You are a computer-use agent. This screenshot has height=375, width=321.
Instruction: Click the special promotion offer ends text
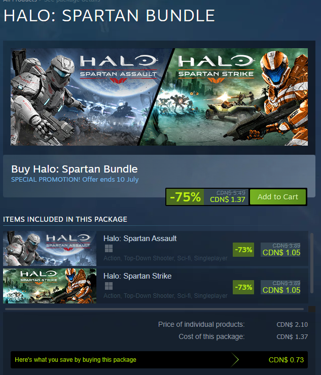point(75,179)
